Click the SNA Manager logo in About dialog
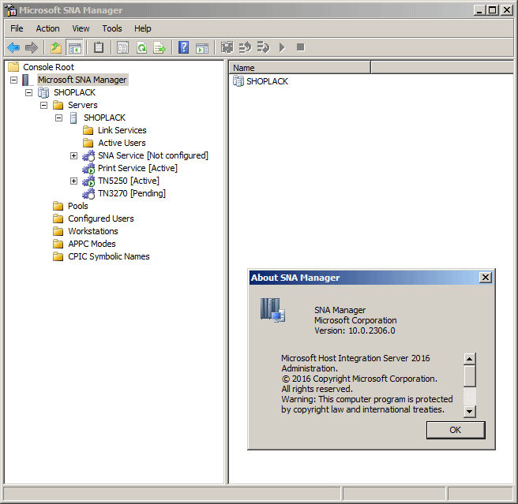Screen dimensions: 518x504 pyautogui.click(x=273, y=310)
